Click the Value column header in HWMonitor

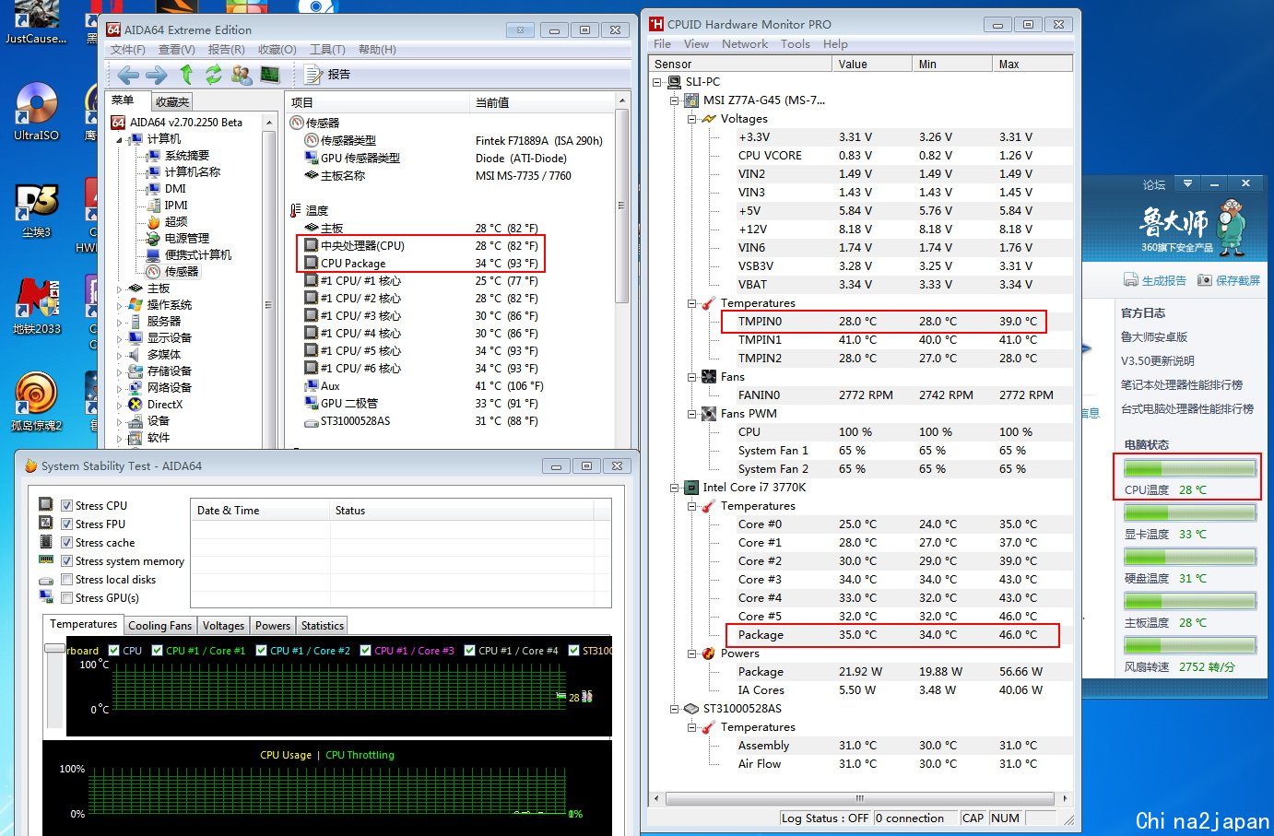point(872,64)
